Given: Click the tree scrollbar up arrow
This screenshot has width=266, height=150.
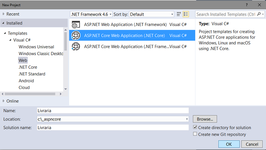Looking at the screenshot, I should (x=66, y=30).
